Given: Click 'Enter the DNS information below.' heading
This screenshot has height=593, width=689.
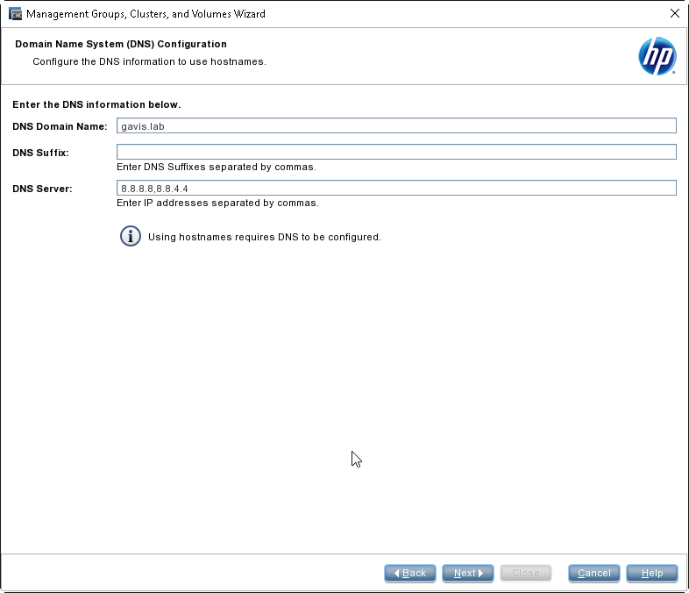Looking at the screenshot, I should coord(96,104).
